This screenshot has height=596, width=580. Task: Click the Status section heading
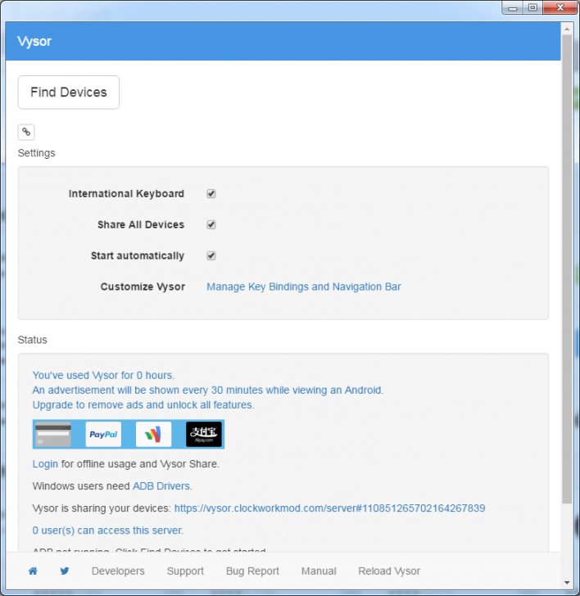[x=32, y=340]
